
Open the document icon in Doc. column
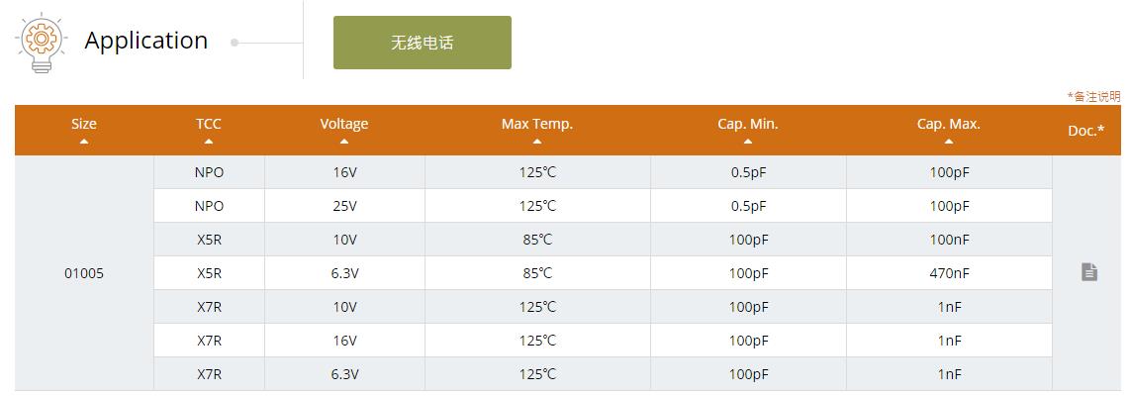pyautogui.click(x=1088, y=272)
